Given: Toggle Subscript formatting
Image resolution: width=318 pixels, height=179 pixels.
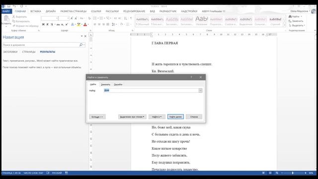Looking at the screenshot, I should pyautogui.click(x=63, y=24).
